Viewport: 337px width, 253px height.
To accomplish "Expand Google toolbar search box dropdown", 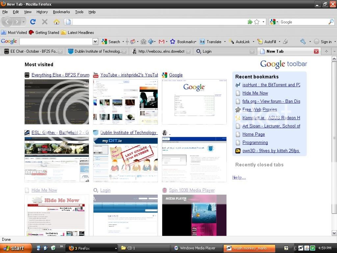I will point(95,42).
